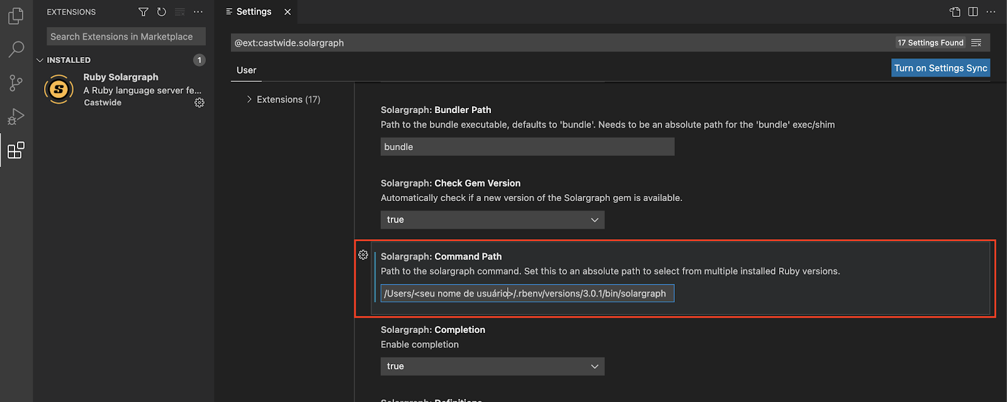Focus the Bundler Path input field
The width and height of the screenshot is (1007, 402).
point(527,147)
